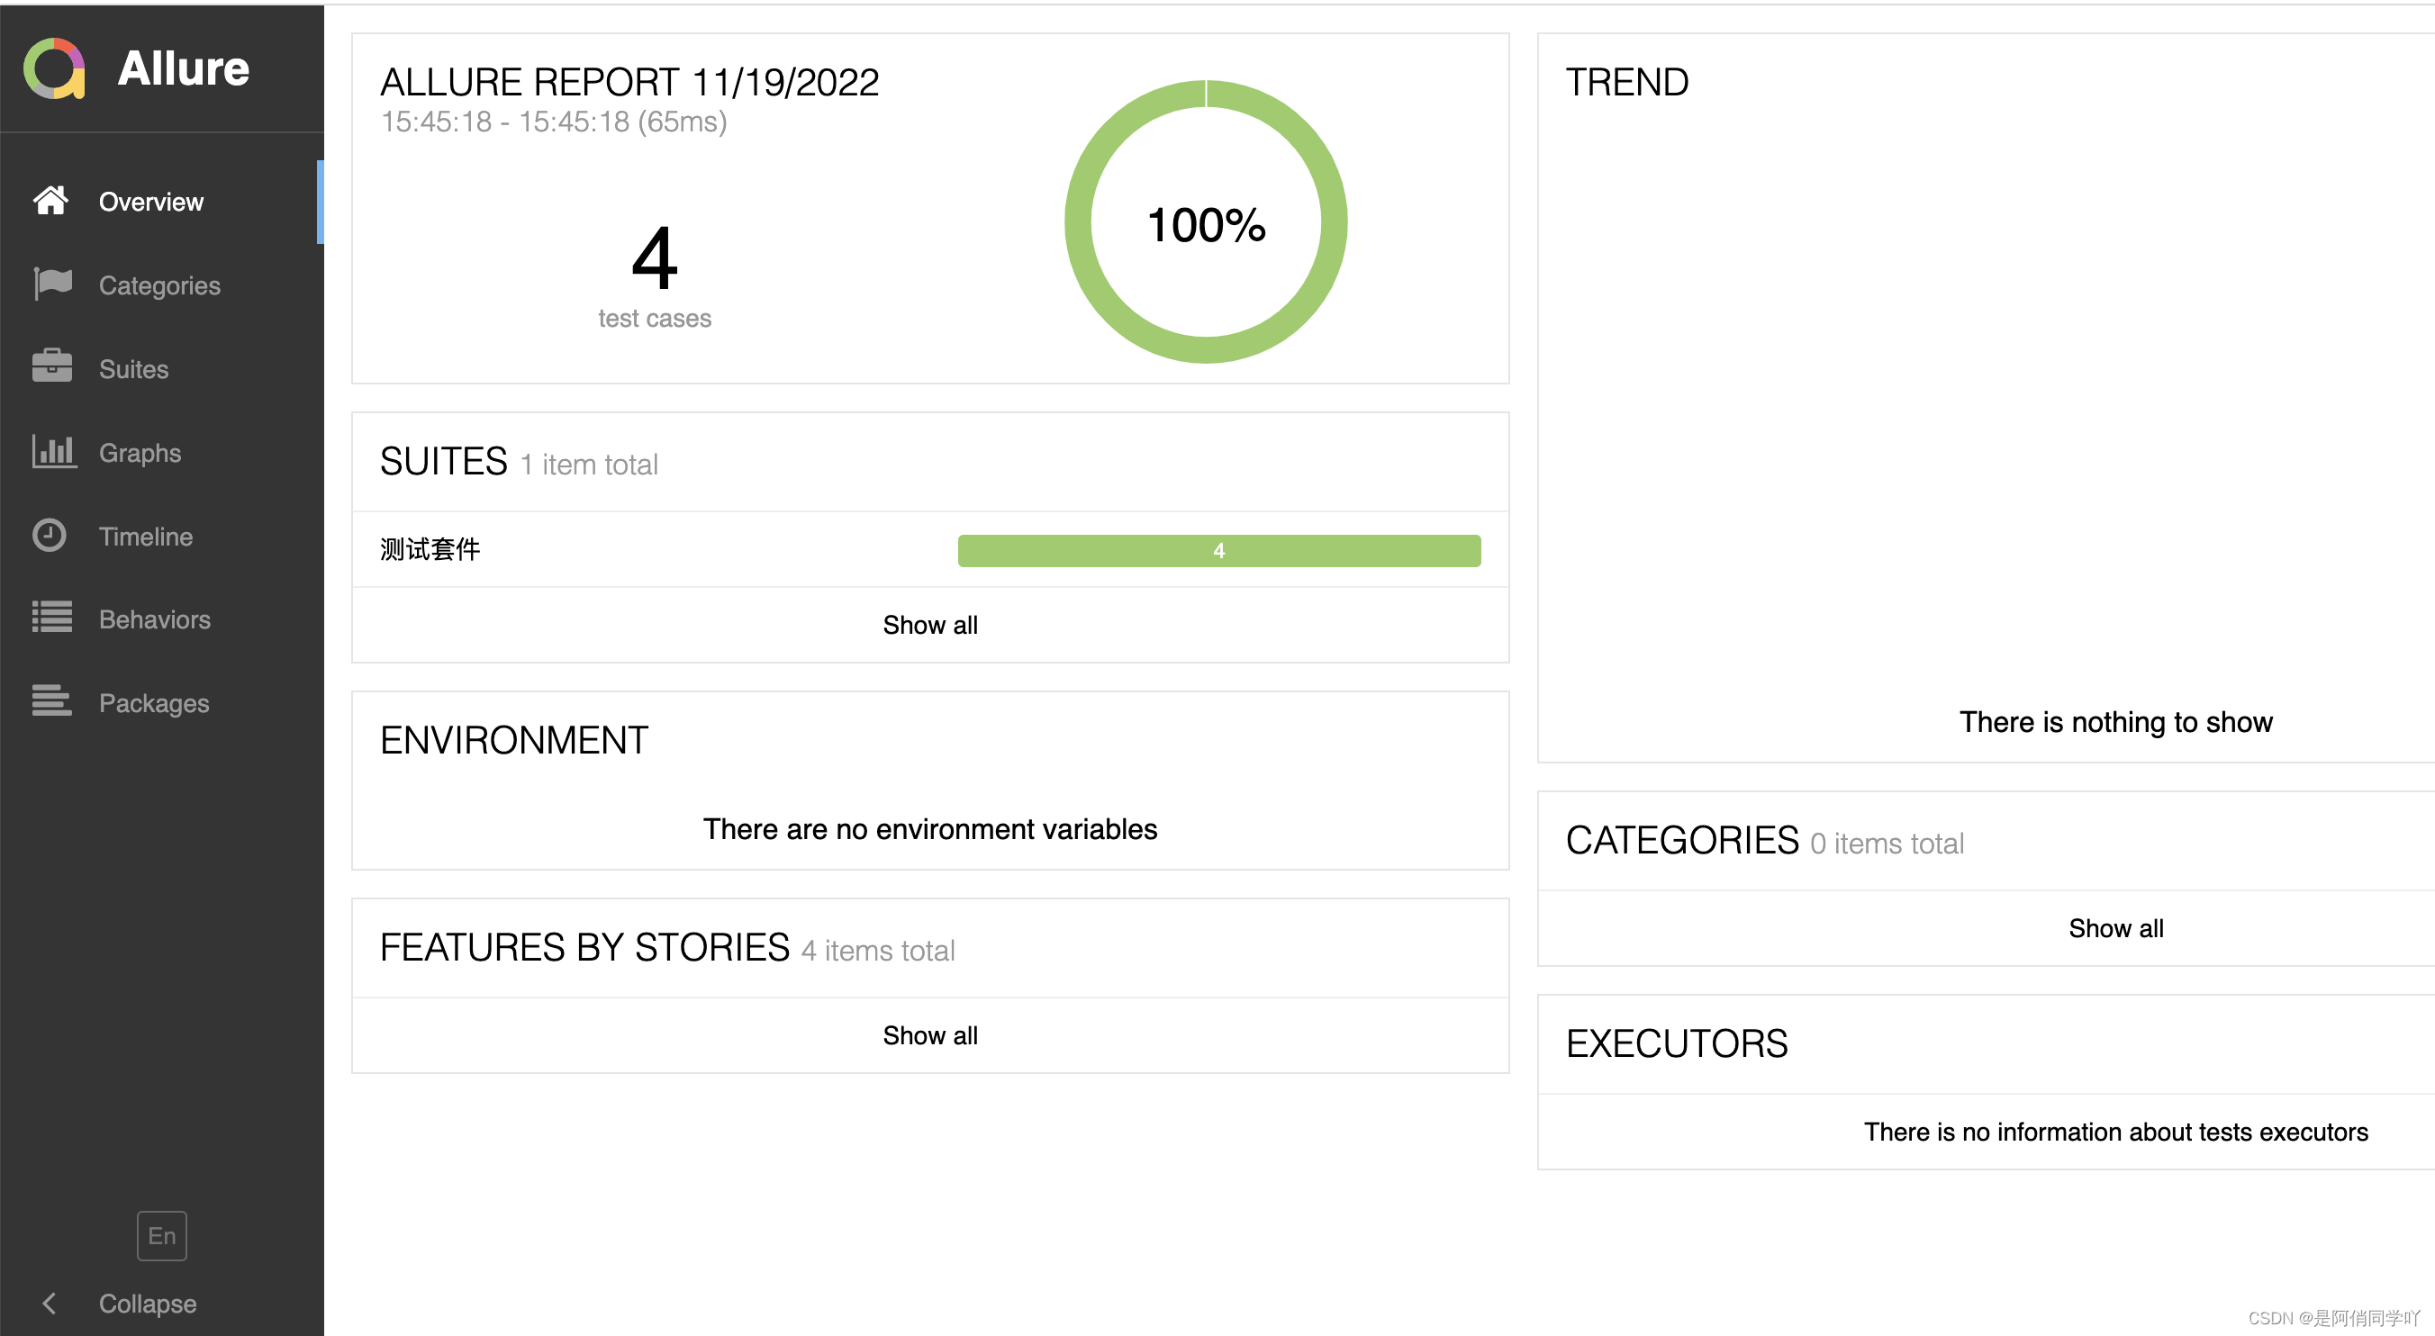This screenshot has height=1336, width=2435.
Task: Click Show all under Categories
Action: 2114,928
